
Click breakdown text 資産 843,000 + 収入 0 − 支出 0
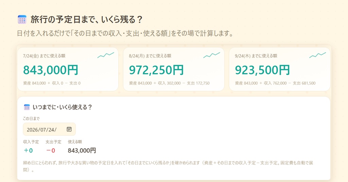pos(52,83)
